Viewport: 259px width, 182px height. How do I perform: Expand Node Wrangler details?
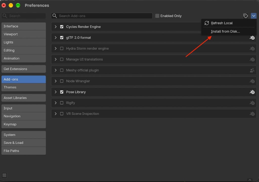pyautogui.click(x=56, y=81)
